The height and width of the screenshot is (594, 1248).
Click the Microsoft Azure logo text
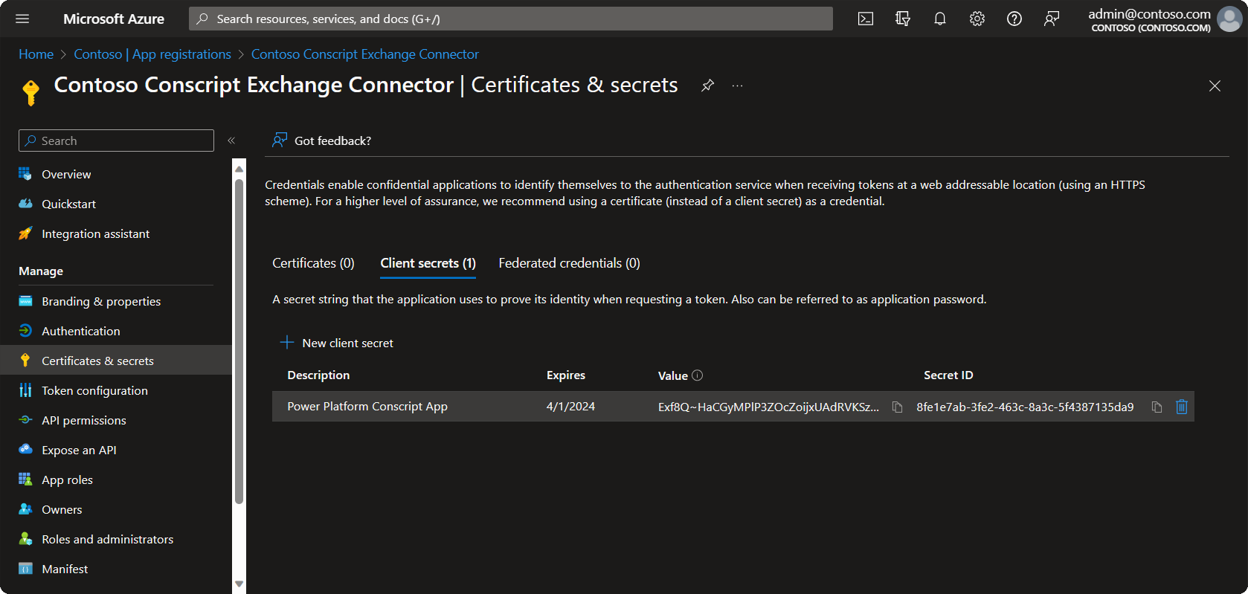(x=114, y=19)
